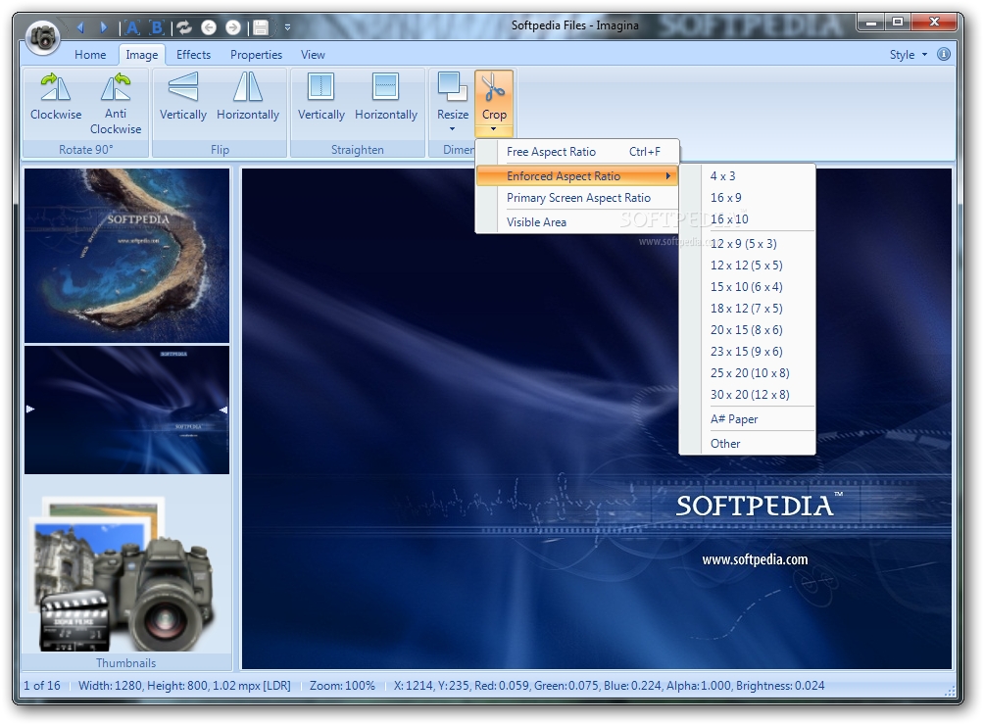Straighten the image Horizontally

point(386,97)
